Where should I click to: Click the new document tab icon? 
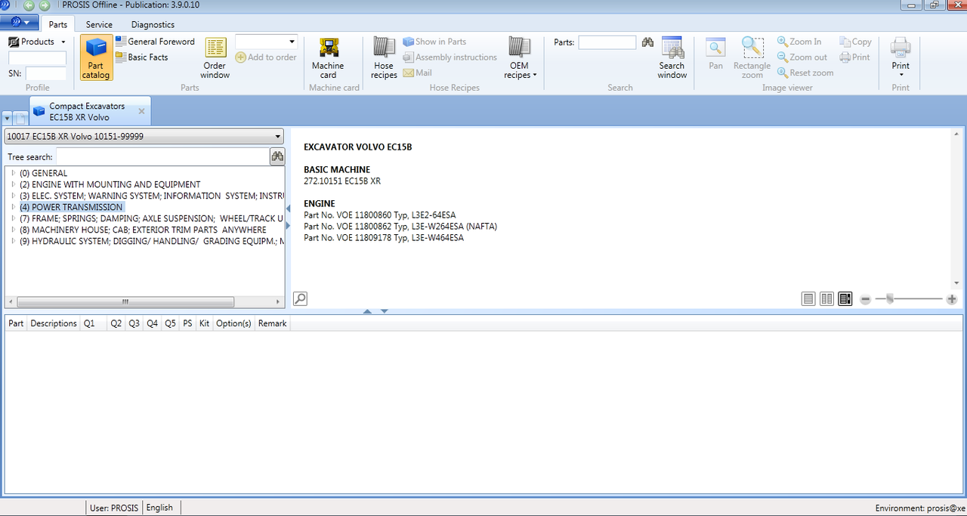pyautogui.click(x=21, y=119)
